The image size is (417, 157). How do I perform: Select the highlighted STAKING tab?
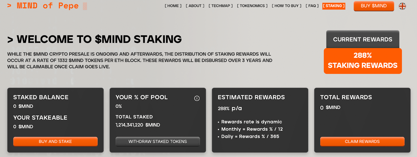tap(334, 6)
